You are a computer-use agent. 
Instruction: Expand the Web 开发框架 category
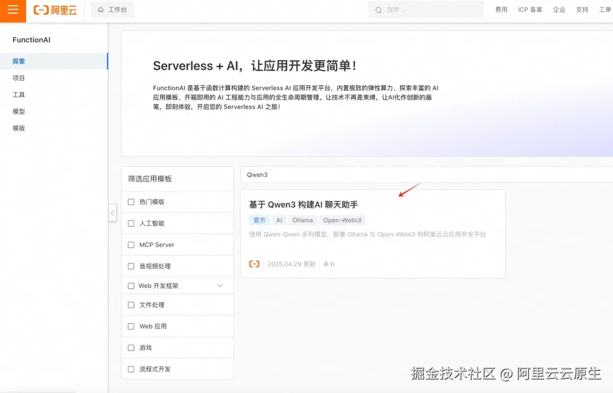click(x=220, y=286)
